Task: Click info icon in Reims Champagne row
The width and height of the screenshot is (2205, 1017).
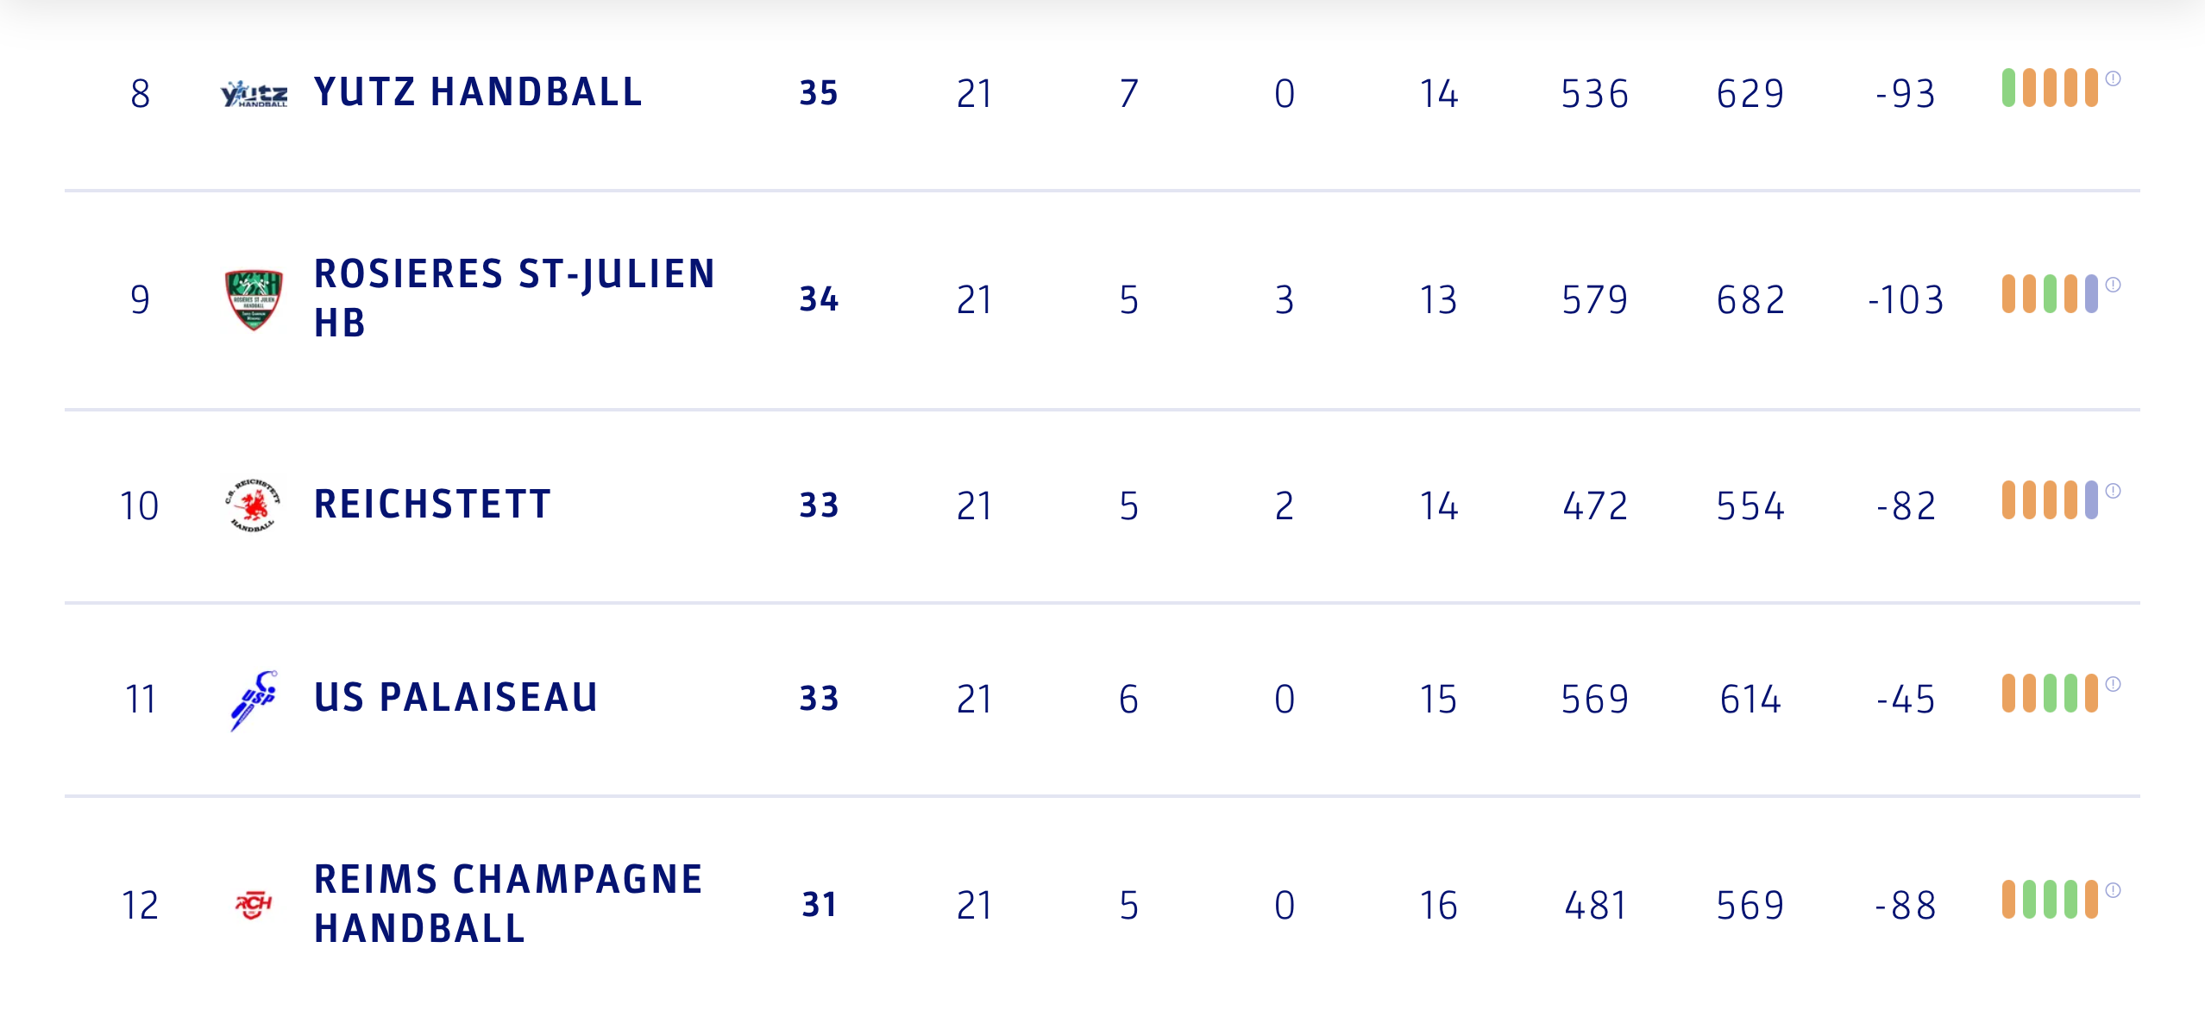Action: click(x=2113, y=890)
